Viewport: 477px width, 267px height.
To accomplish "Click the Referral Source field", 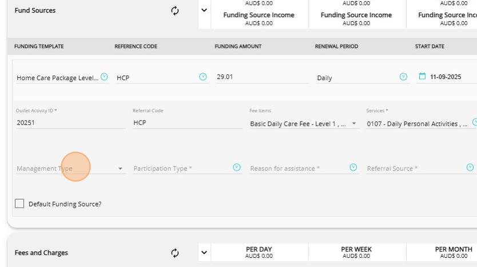I will [x=415, y=169].
